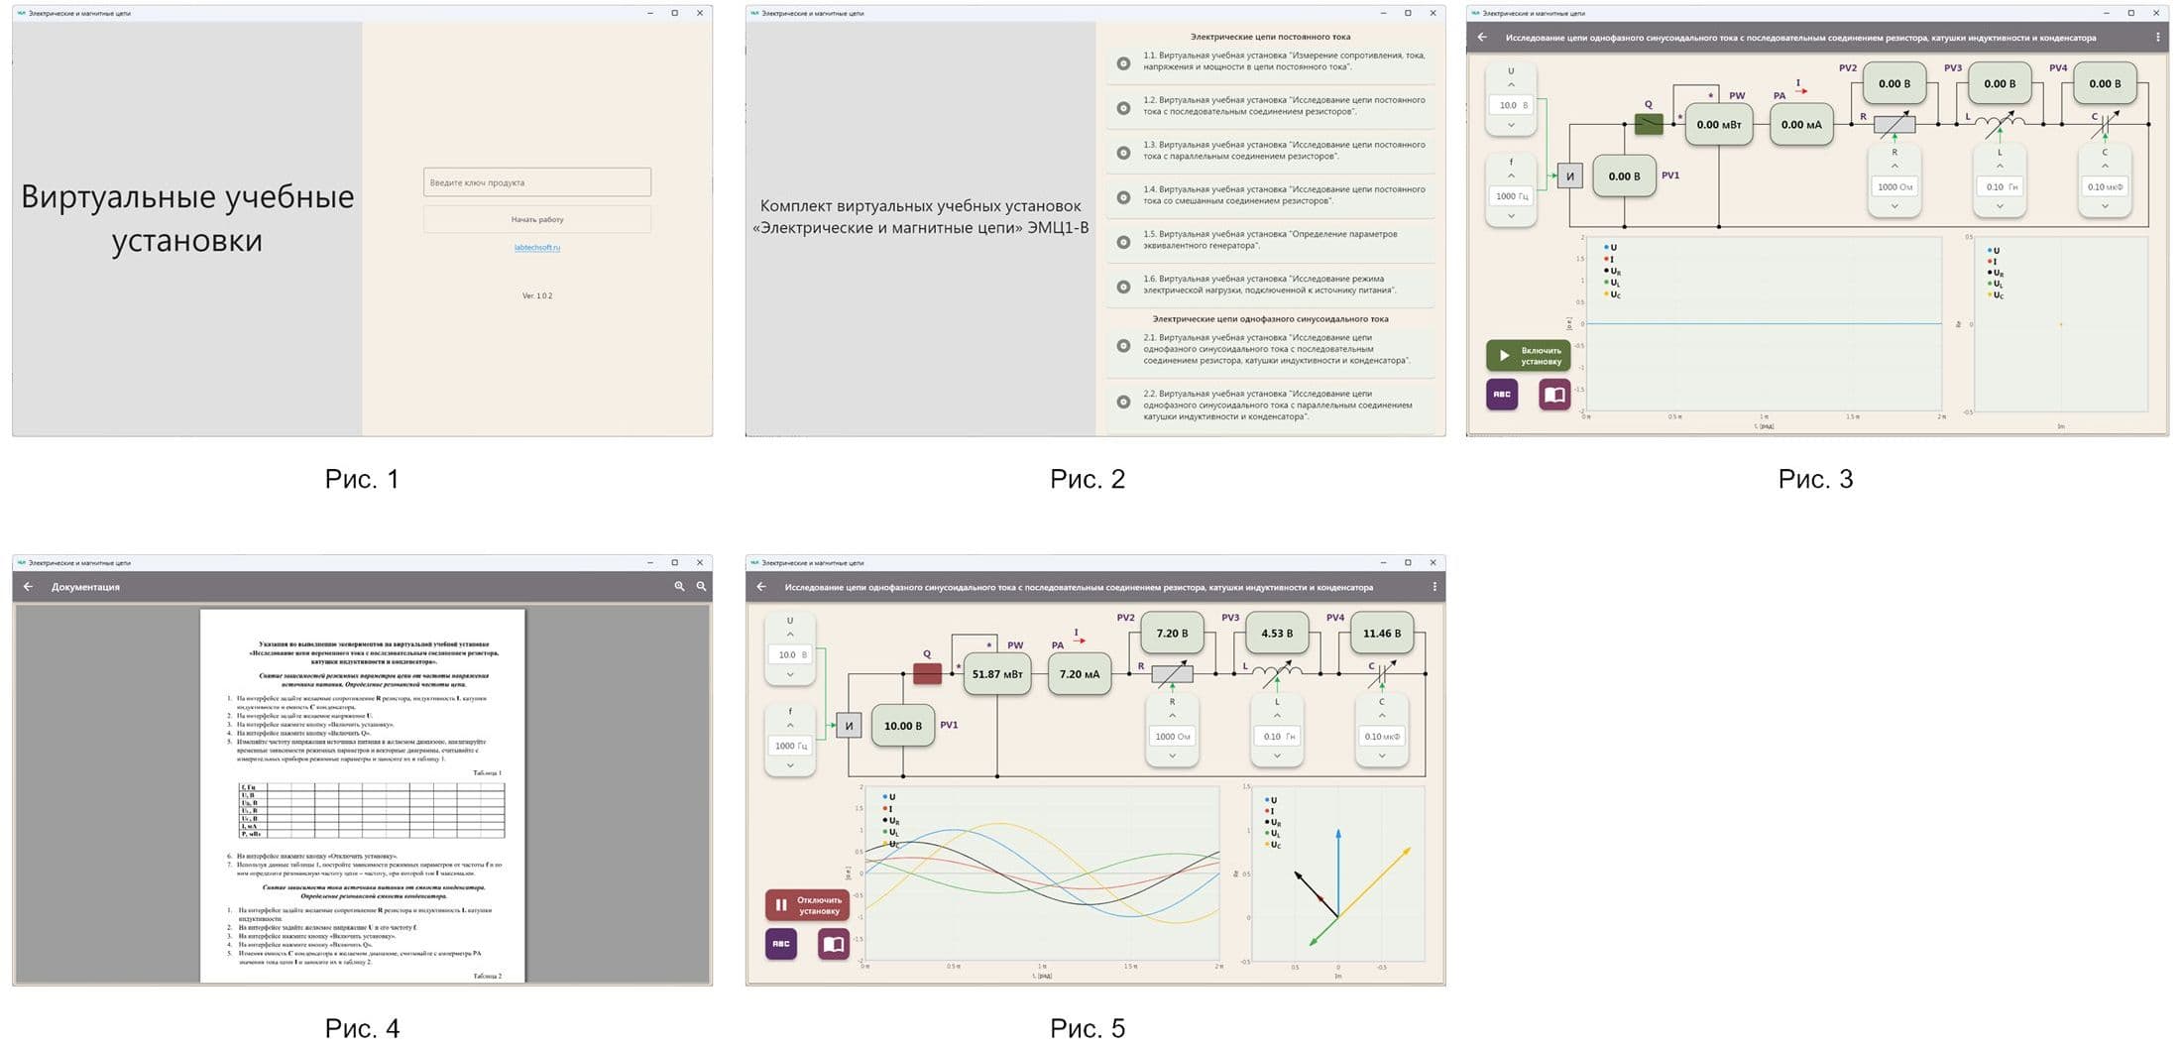Open item 1.2 series resistors lab, Рис. 2

pos(1271,107)
